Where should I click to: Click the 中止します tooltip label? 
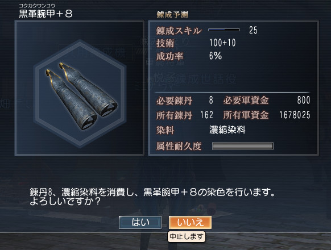(187, 236)
